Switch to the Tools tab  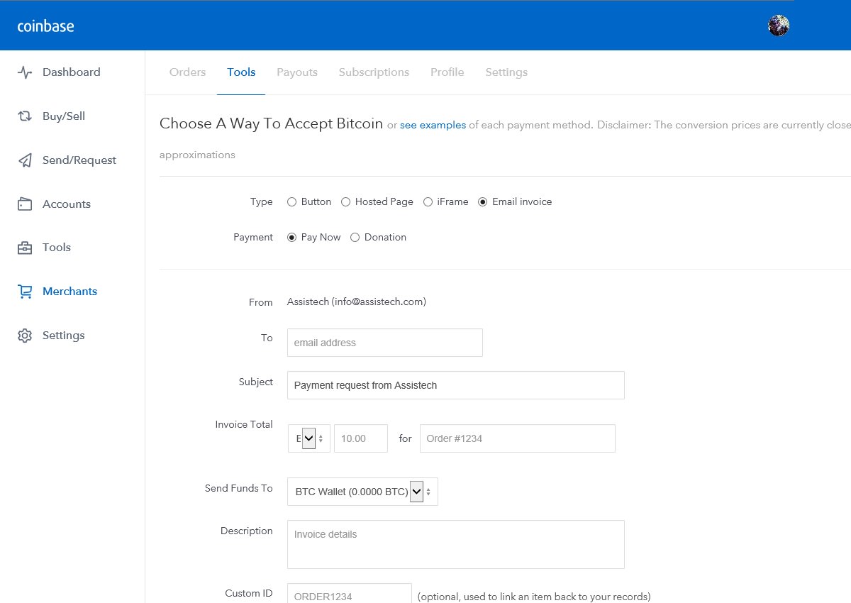(x=241, y=72)
